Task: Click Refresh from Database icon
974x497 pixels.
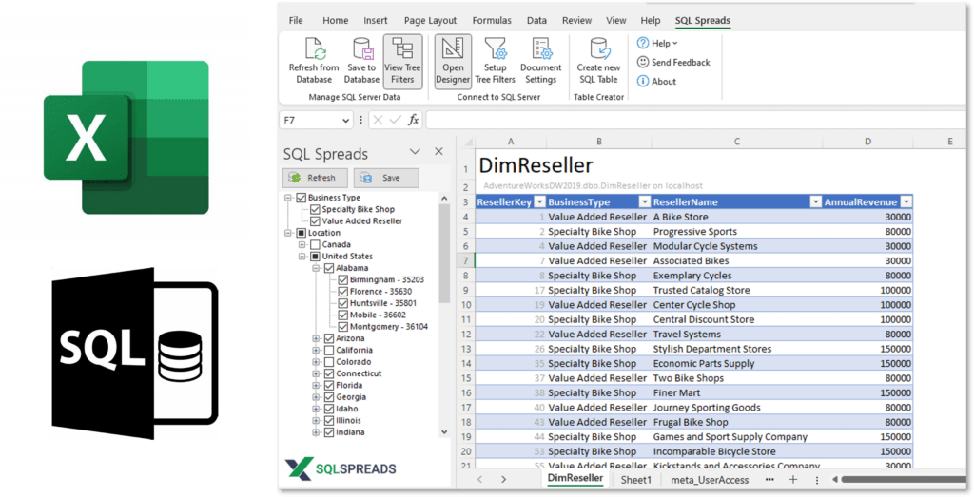Action: pos(314,48)
